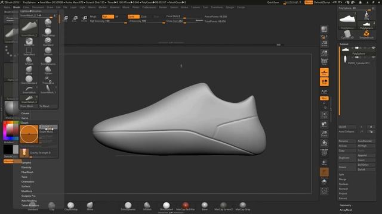Screen dimensions: 382x214
Task: Pick the Smooth brush
Action: coord(48,51)
